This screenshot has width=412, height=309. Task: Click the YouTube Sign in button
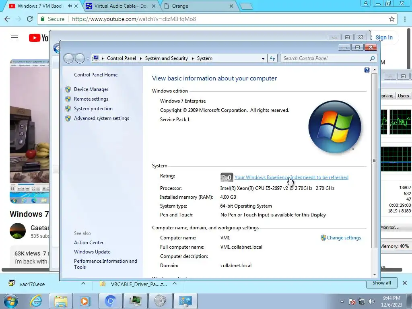(383, 37)
